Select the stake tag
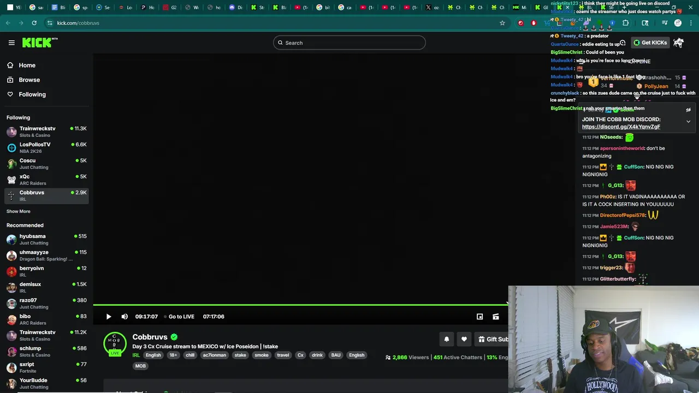 (x=240, y=355)
